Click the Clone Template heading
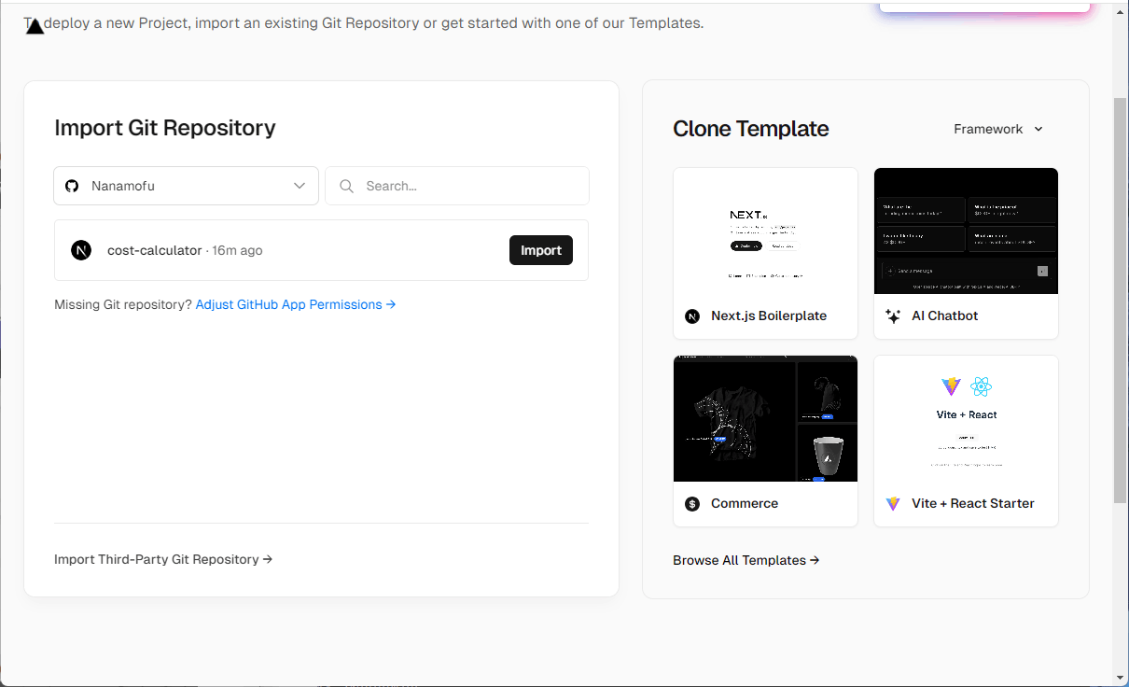 tap(751, 129)
